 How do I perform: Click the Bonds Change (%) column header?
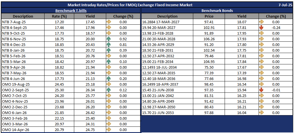coord(276,16)
